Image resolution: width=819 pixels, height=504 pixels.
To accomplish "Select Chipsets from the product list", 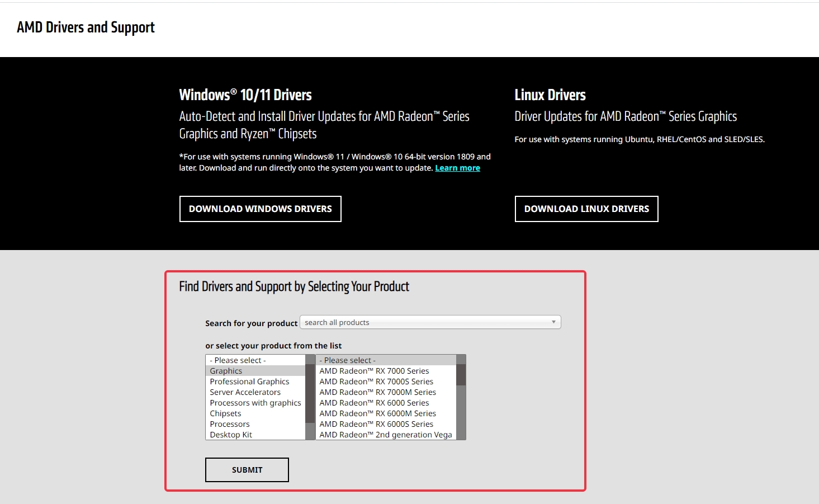I will [x=255, y=413].
